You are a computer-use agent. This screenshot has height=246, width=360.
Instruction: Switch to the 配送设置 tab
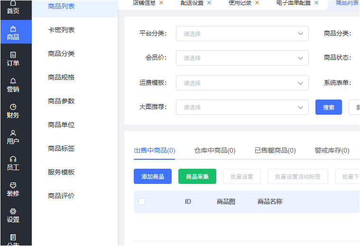192,3
